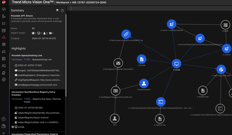This screenshot has height=135, width=232.
Task: Select the cyzfc.dat file node
Action: click(x=141, y=59)
